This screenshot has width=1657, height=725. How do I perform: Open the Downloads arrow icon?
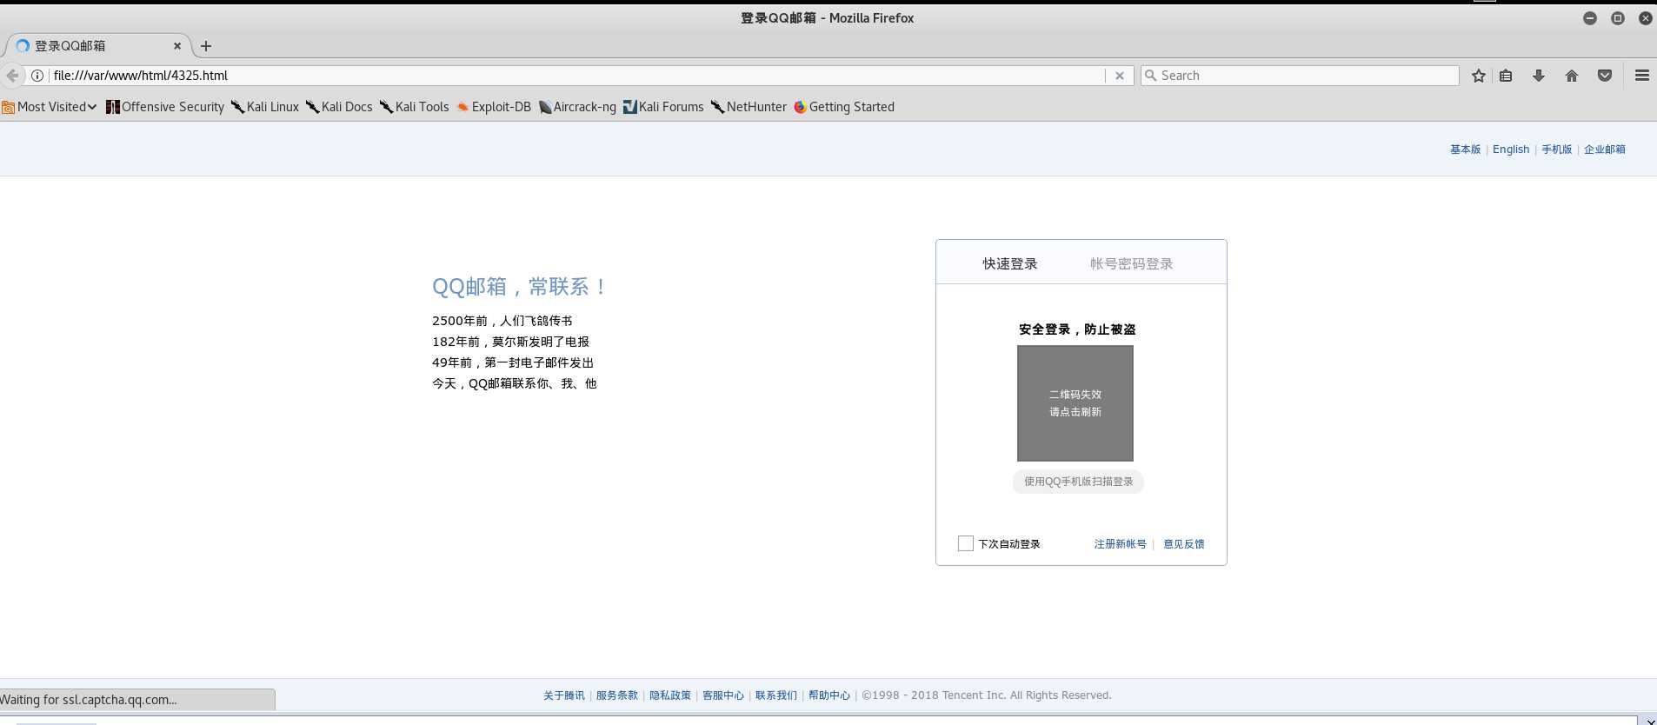[x=1539, y=76]
